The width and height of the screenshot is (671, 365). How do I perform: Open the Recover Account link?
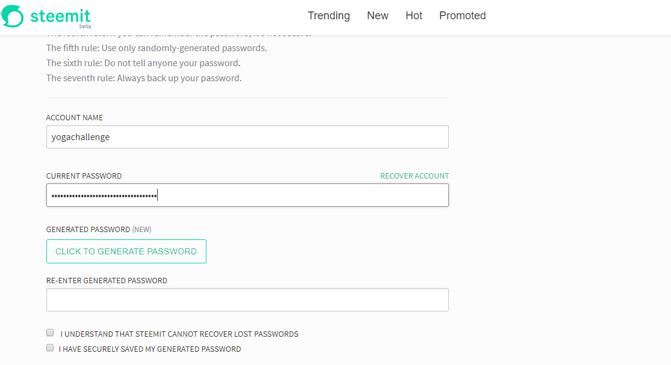pos(415,176)
